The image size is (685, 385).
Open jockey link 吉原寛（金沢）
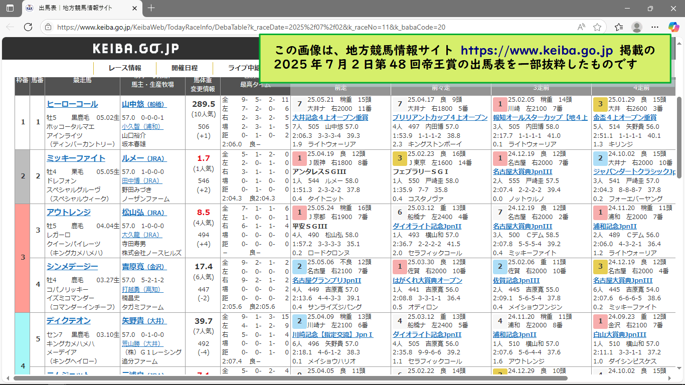tap(144, 267)
